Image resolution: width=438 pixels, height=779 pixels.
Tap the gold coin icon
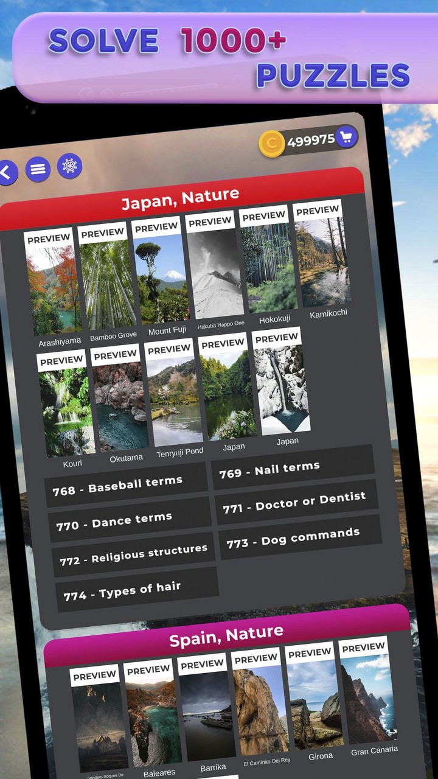[x=271, y=144]
